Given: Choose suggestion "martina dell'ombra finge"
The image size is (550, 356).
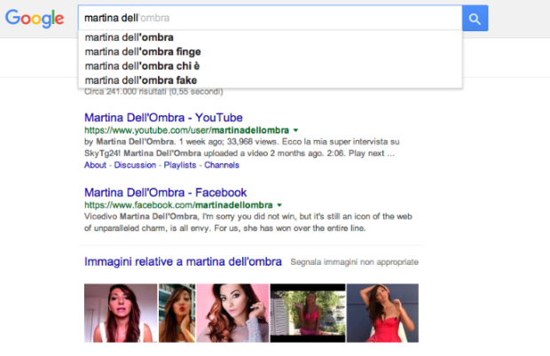Looking at the screenshot, I should point(270,52).
